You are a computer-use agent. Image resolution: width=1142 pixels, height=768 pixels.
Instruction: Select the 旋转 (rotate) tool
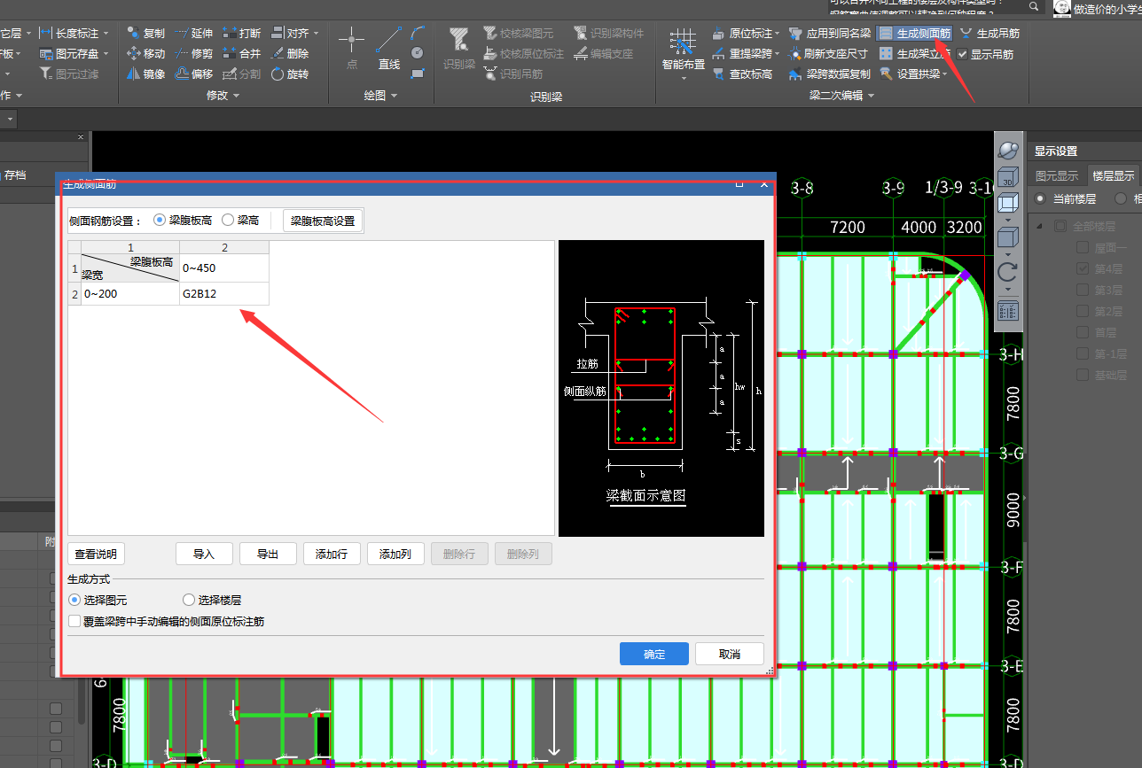pos(290,74)
